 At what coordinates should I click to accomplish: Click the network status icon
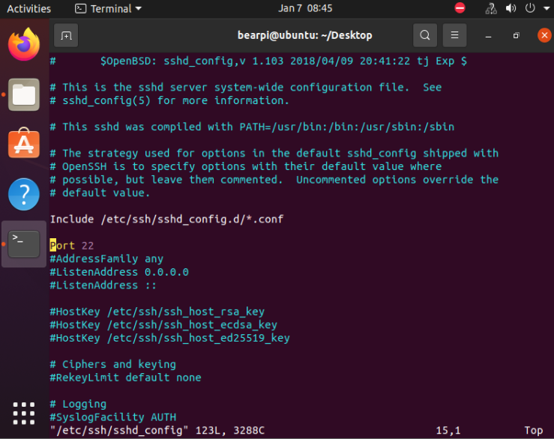(x=491, y=9)
